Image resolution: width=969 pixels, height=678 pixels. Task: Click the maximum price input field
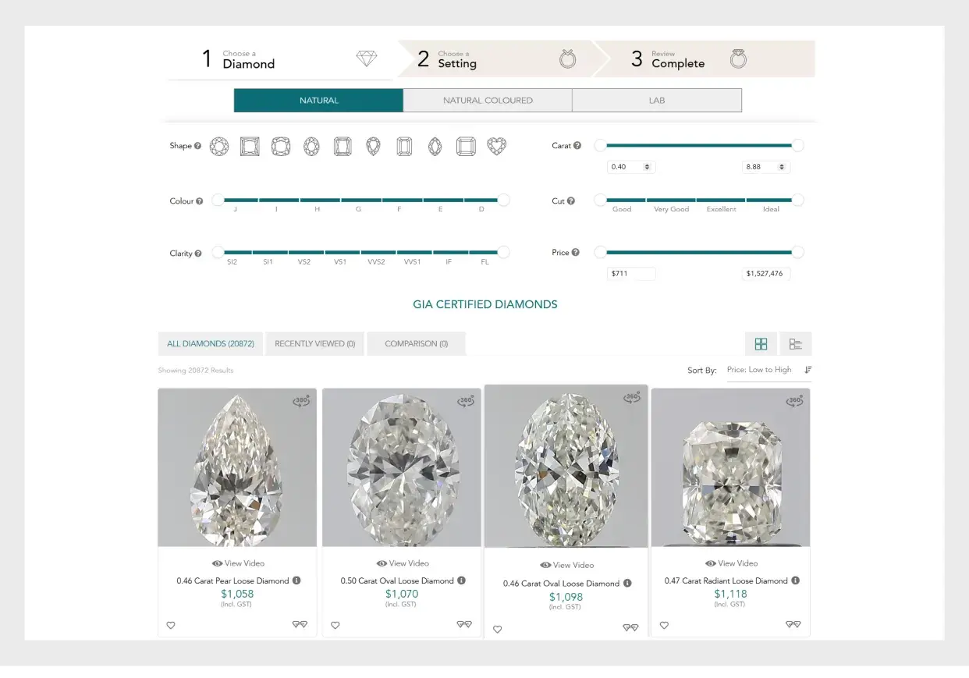765,274
